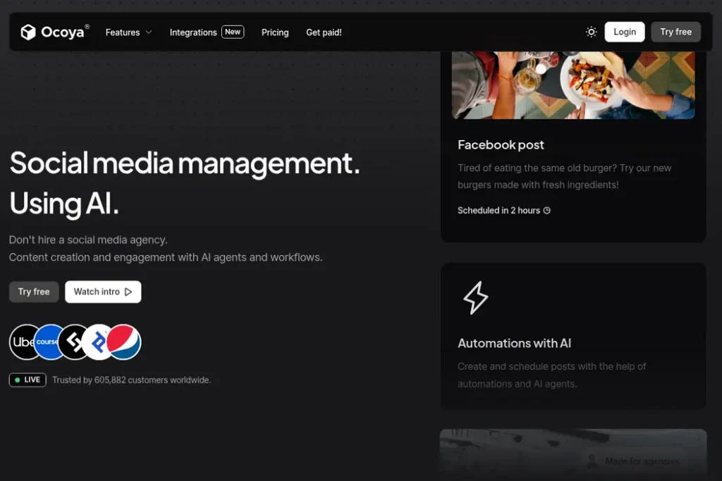This screenshot has width=722, height=481.
Task: Click the white circle with blue logo
Action: [95, 342]
